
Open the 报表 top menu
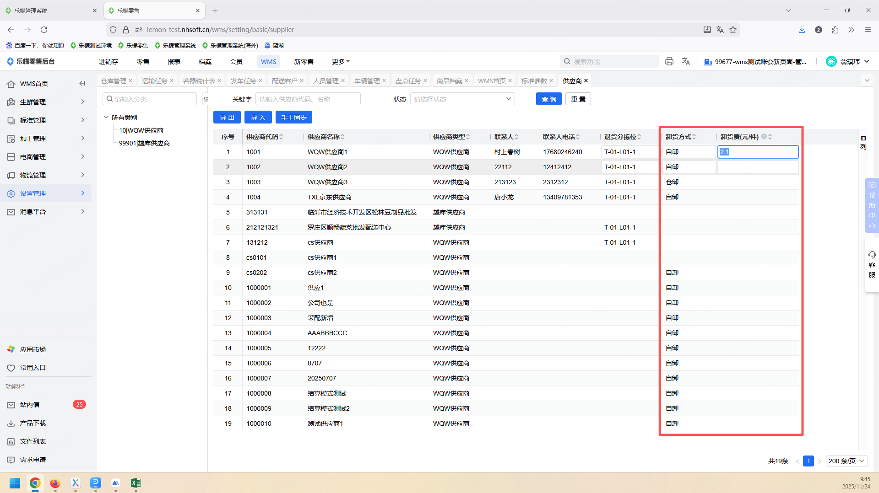click(x=174, y=62)
